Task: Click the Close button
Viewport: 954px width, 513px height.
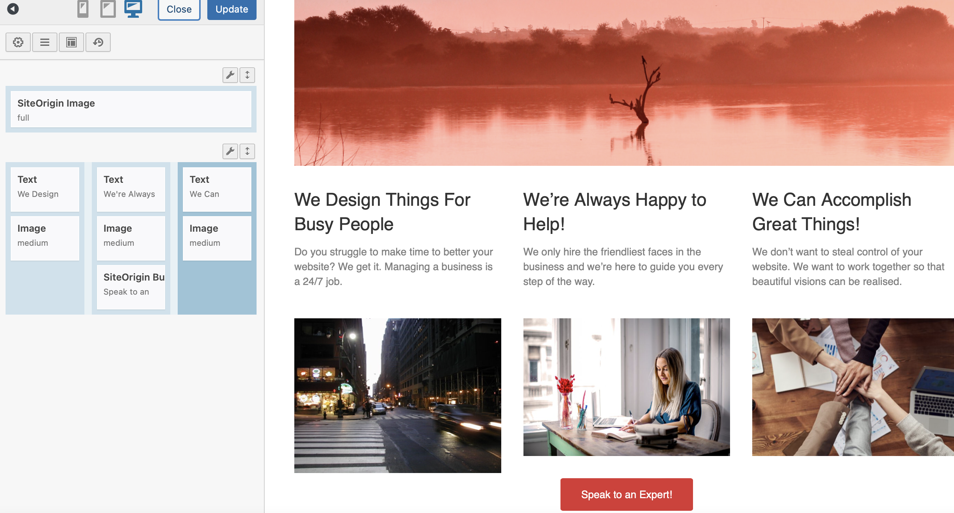Action: click(179, 9)
